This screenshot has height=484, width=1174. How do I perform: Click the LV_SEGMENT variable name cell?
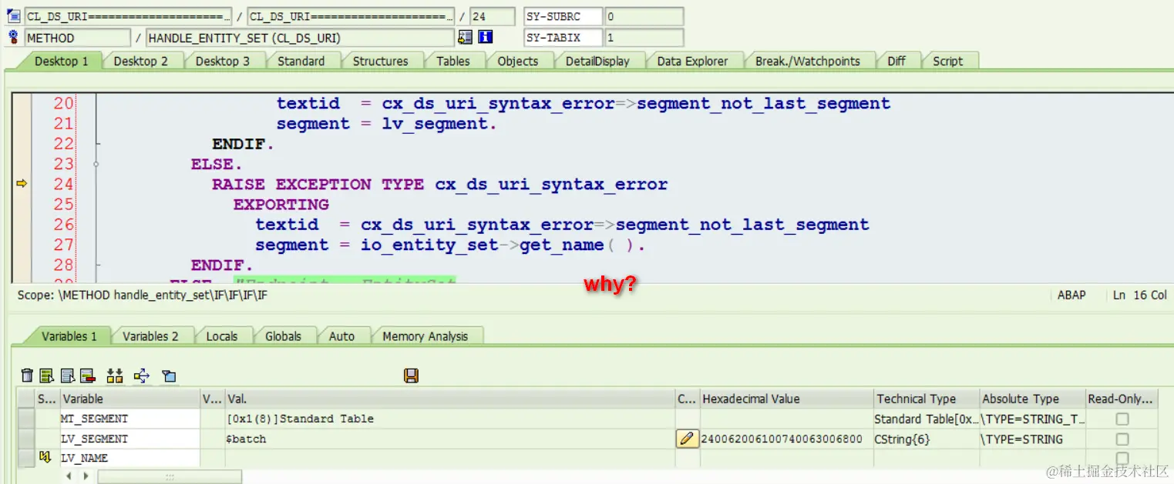130,439
